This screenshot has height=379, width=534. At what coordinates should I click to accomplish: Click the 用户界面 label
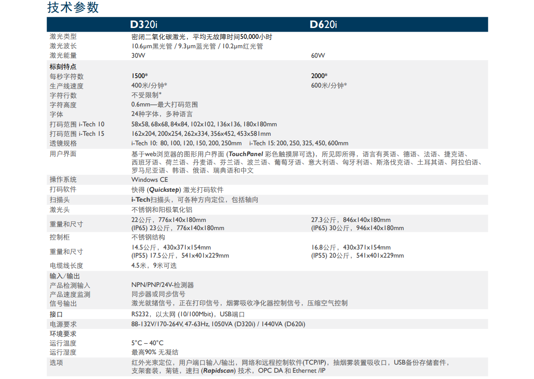coord(63,154)
